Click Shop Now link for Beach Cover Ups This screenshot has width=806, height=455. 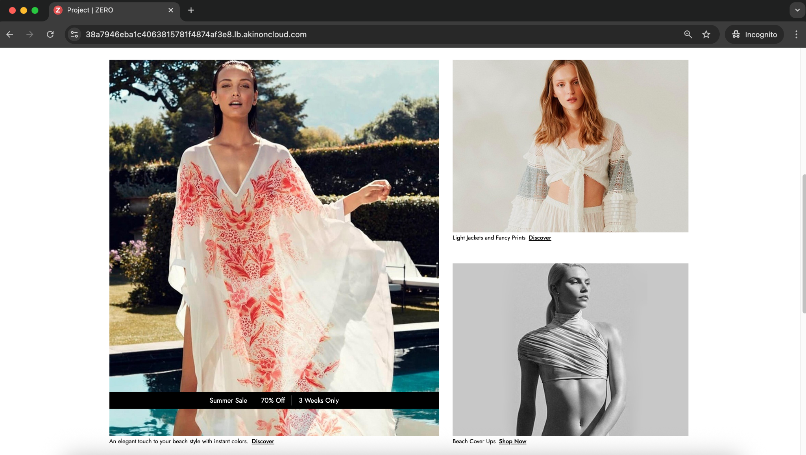coord(512,441)
